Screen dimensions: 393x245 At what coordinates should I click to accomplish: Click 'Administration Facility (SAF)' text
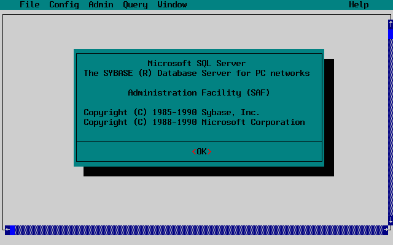(x=199, y=92)
